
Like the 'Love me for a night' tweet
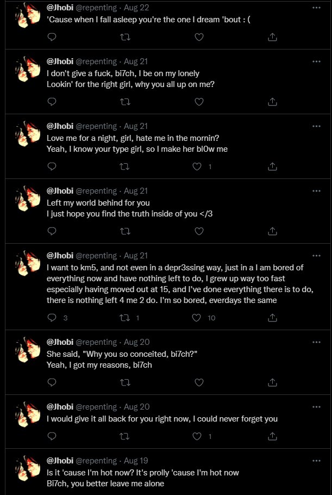point(199,166)
